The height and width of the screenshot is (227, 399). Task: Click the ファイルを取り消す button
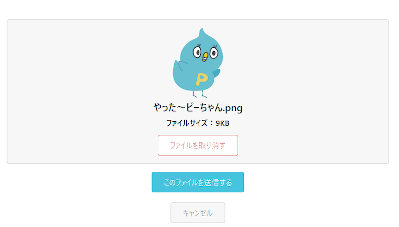(198, 145)
